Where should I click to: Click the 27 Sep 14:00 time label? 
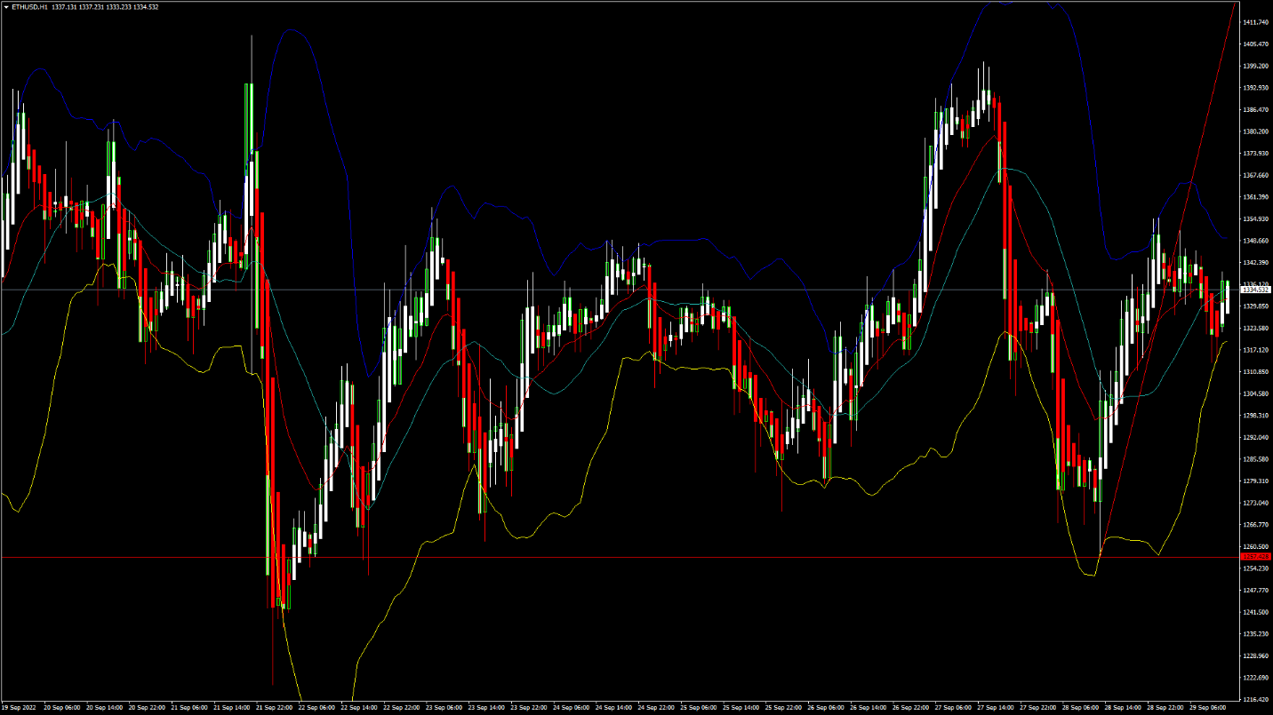point(993,708)
